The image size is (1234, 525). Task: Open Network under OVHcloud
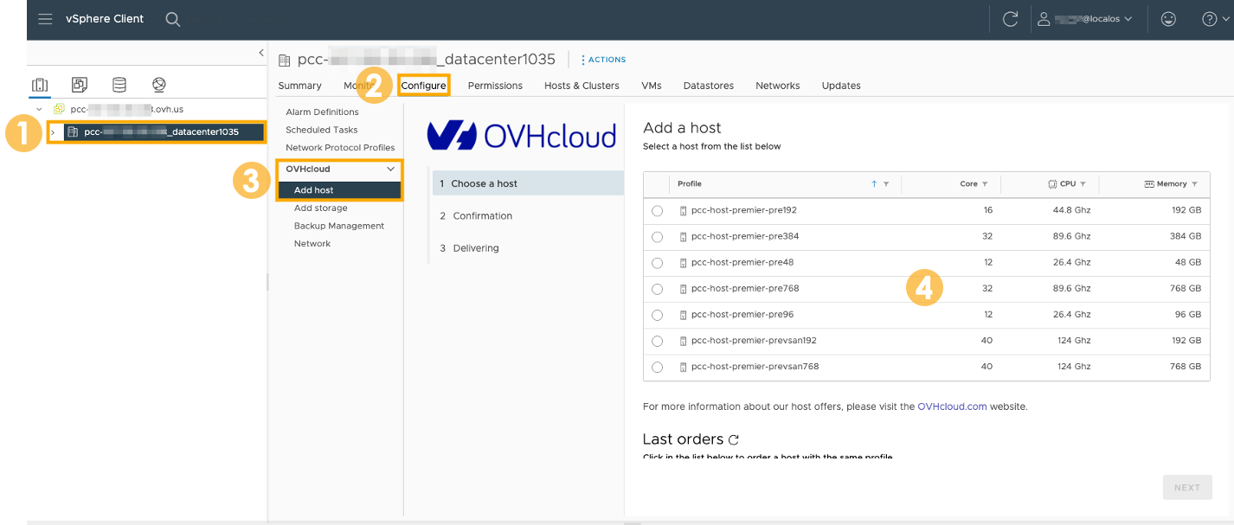point(312,244)
